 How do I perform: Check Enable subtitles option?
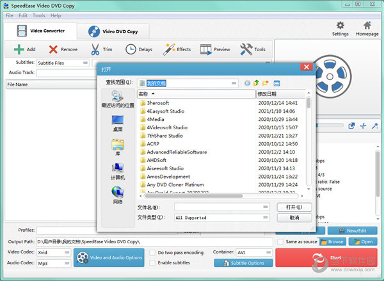152,262
